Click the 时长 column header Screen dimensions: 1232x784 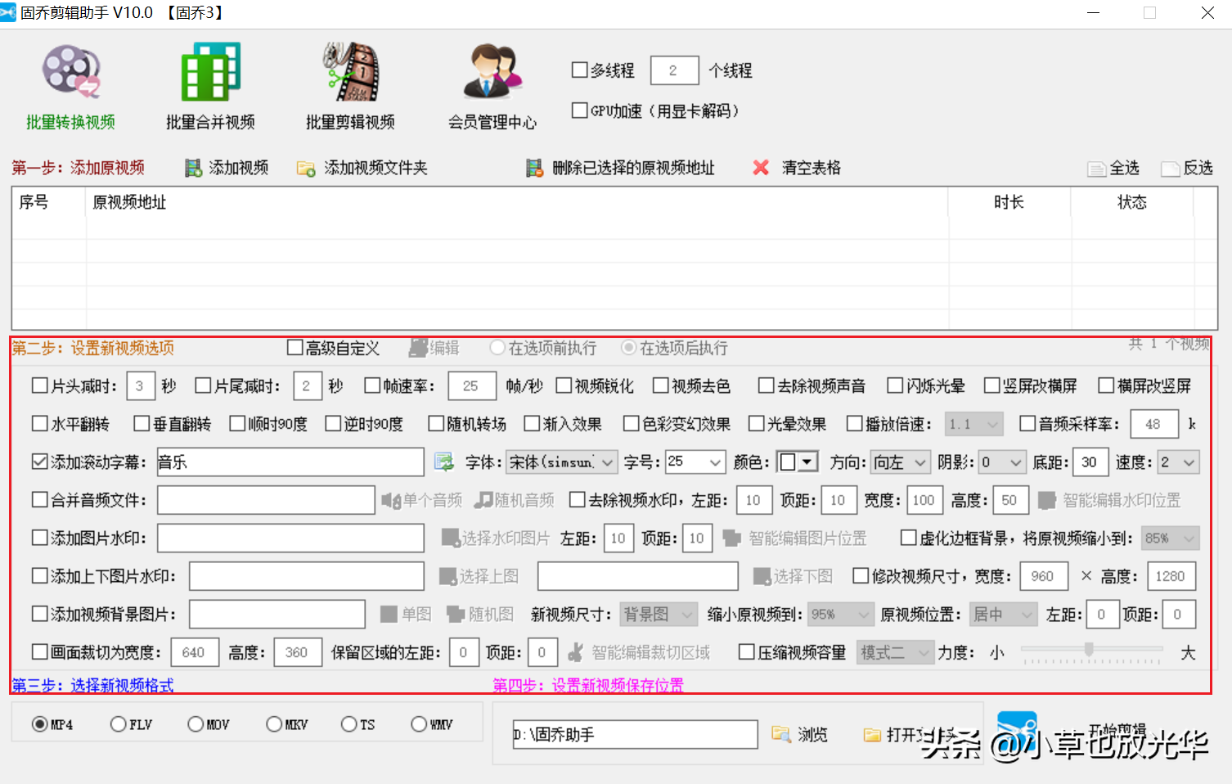click(1009, 202)
